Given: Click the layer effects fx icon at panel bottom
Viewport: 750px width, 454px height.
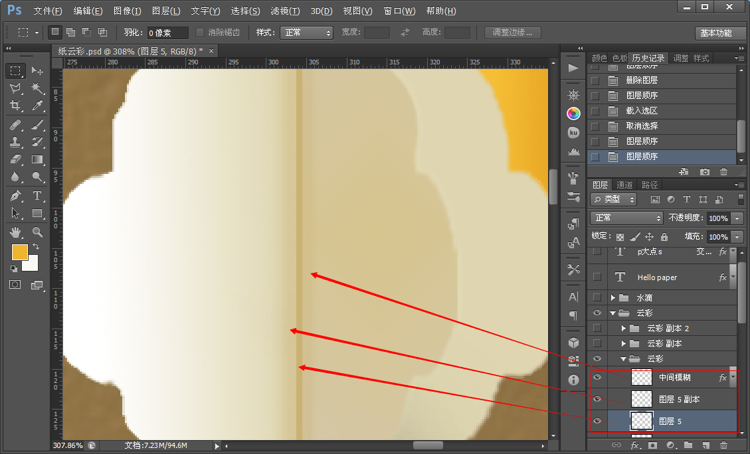Looking at the screenshot, I should [634, 445].
